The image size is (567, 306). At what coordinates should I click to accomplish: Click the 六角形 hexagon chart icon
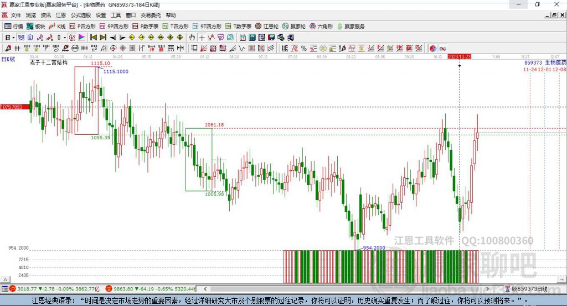pyautogui.click(x=321, y=26)
